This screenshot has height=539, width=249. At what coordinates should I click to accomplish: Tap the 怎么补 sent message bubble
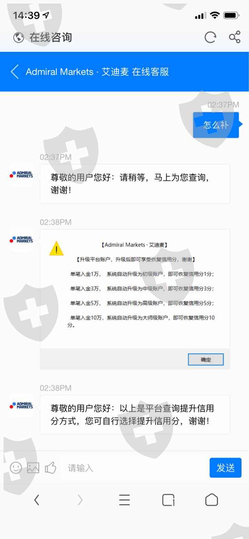[x=216, y=125]
